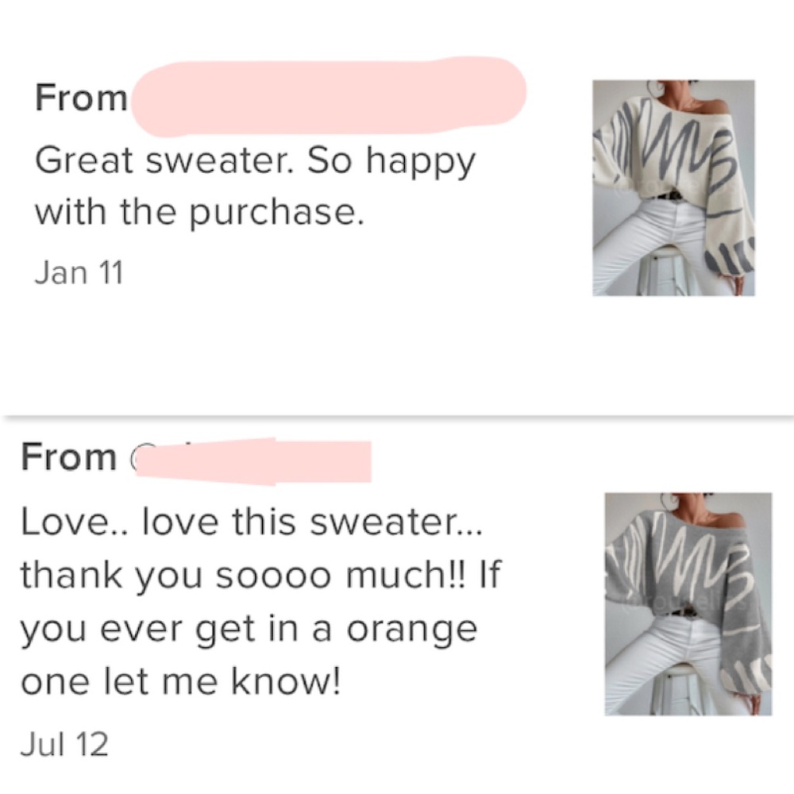Click the 'From' label of the second review

tap(68, 457)
